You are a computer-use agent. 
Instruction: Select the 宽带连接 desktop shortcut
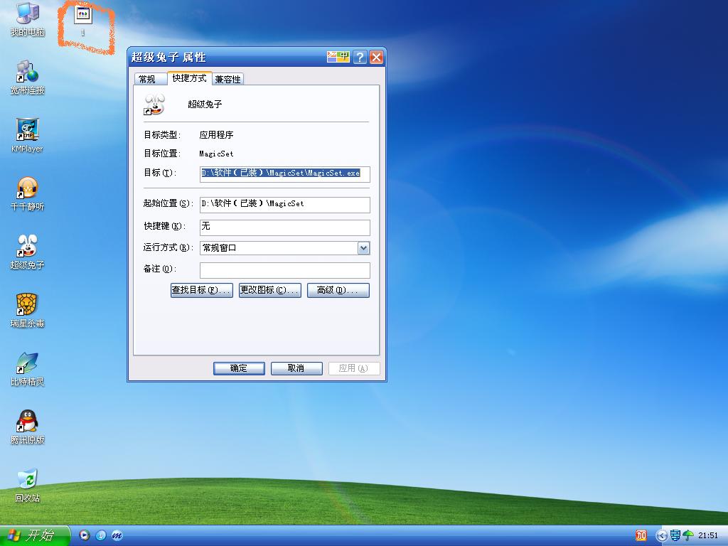click(x=27, y=77)
